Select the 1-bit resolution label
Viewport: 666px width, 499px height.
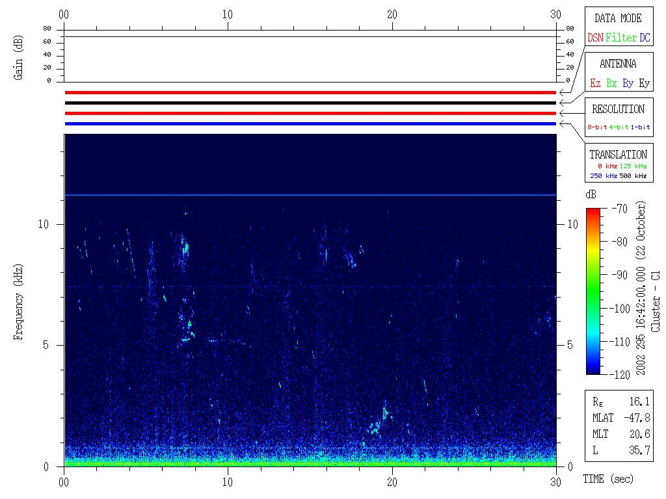click(640, 127)
